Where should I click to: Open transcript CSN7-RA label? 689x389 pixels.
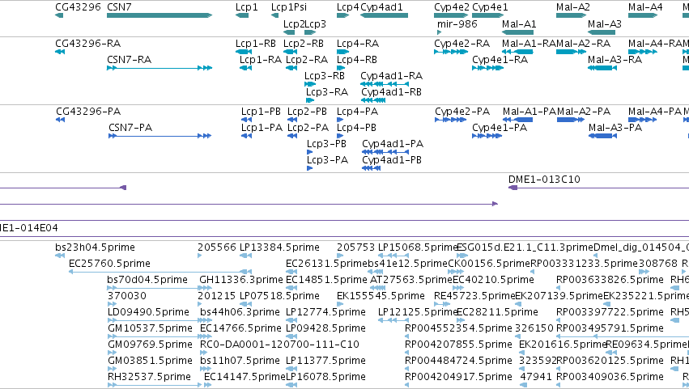click(x=130, y=59)
